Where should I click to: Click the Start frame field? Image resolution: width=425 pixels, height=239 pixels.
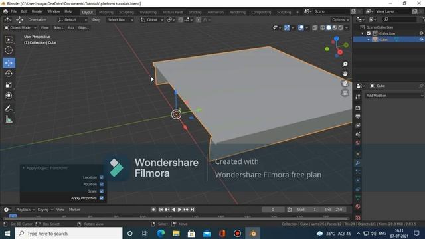[x=307, y=210]
